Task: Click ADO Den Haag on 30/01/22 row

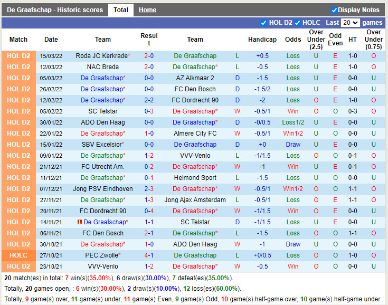Action: (x=103, y=122)
